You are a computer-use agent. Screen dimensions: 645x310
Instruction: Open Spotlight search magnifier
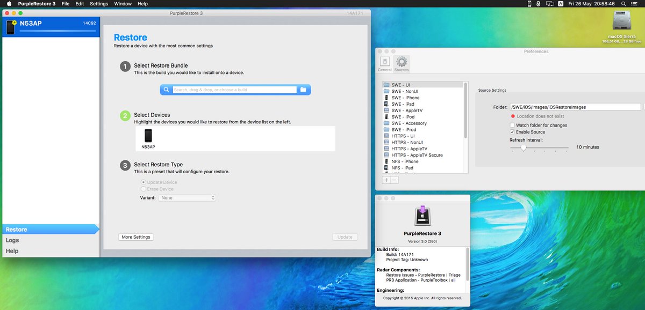pyautogui.click(x=623, y=4)
